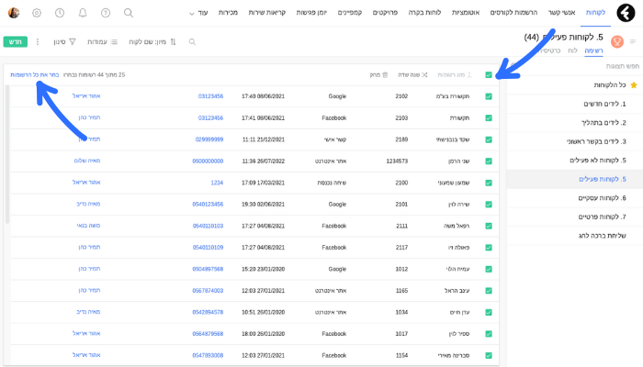Open the עמודות columns chooser
Image resolution: width=643 pixels, height=367 pixels.
102,42
